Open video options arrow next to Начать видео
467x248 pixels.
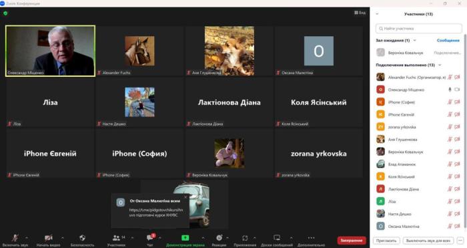point(63,238)
